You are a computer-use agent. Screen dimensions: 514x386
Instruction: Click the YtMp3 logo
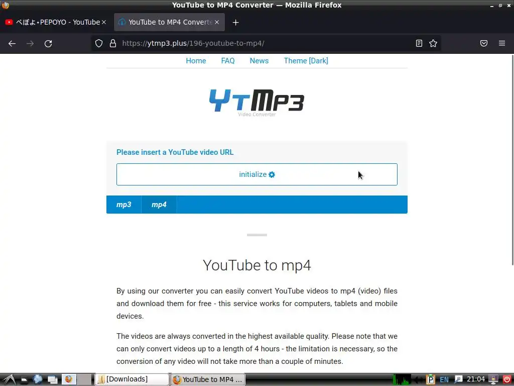click(x=256, y=102)
